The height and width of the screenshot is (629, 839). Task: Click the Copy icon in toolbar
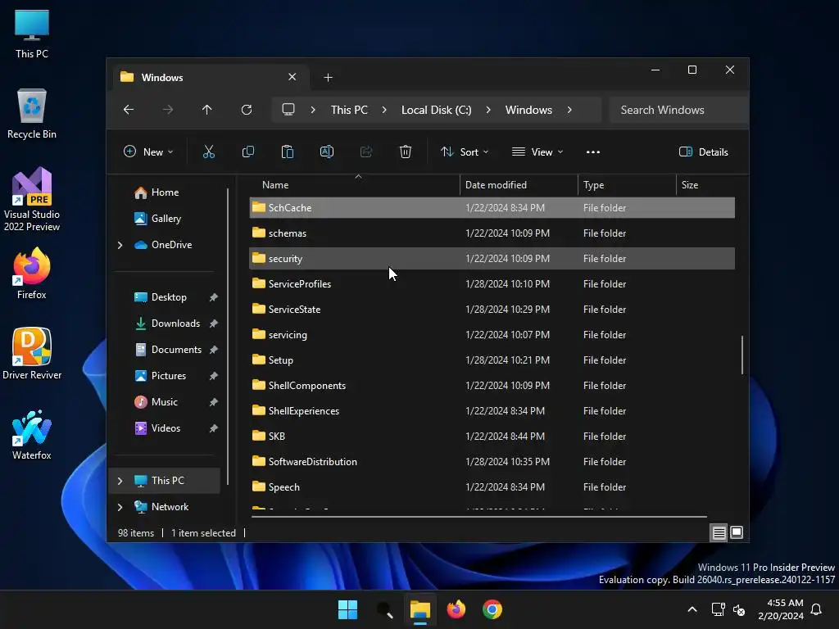point(247,152)
